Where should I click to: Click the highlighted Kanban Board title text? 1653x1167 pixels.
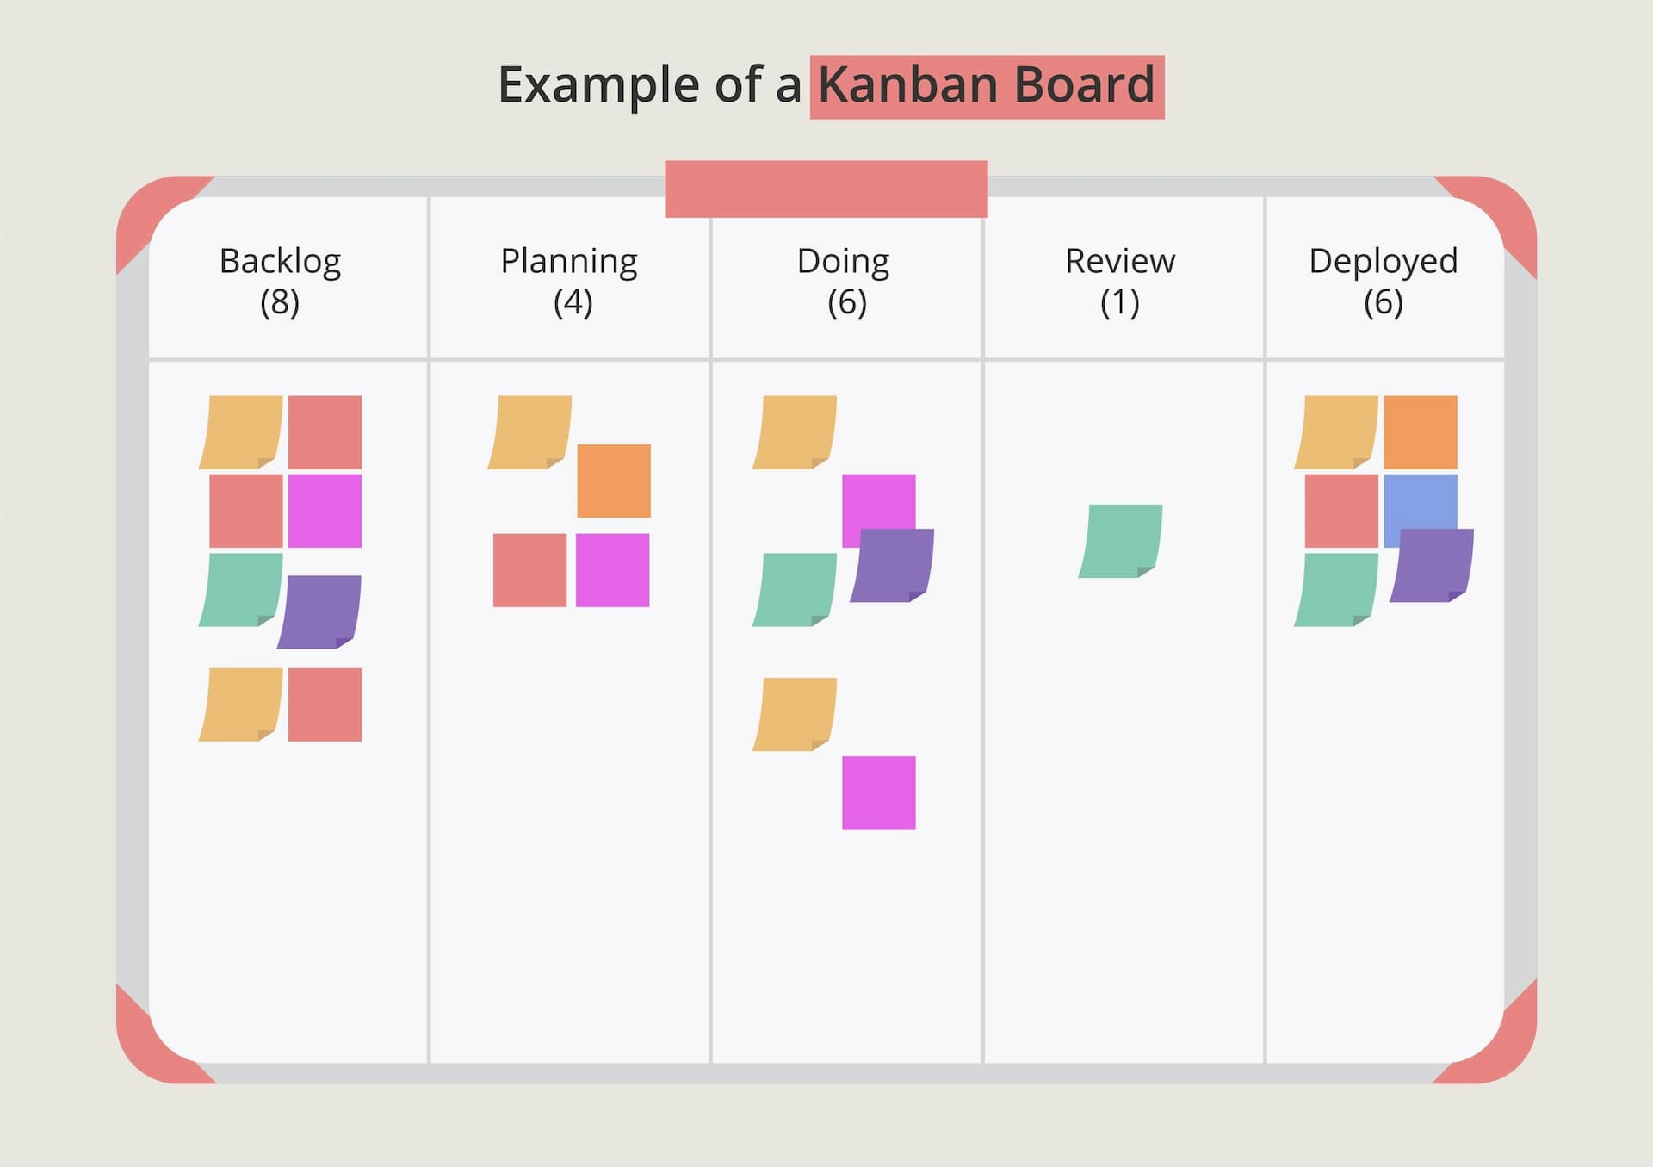point(987,86)
